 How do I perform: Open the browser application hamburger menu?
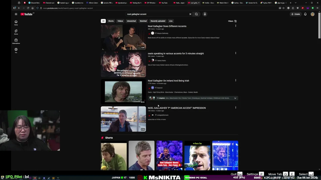click(x=317, y=8)
